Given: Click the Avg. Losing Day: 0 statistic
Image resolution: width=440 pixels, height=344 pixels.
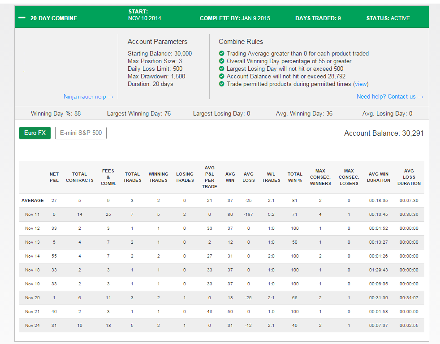Looking at the screenshot, I should coord(387,113).
